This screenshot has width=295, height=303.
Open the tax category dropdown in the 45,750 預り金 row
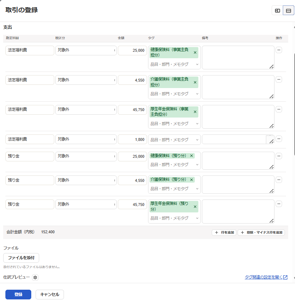click(x=86, y=204)
